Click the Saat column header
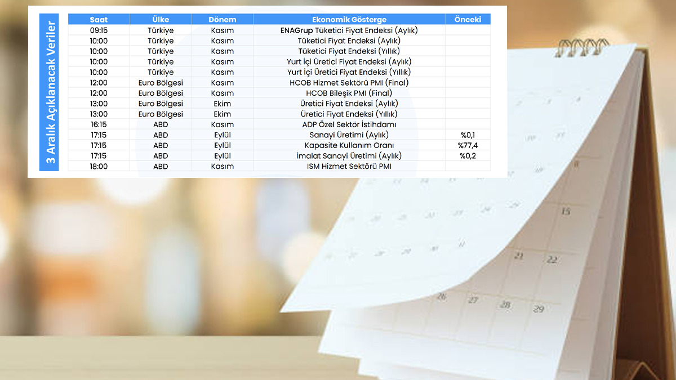This screenshot has height=380, width=676. coord(99,20)
